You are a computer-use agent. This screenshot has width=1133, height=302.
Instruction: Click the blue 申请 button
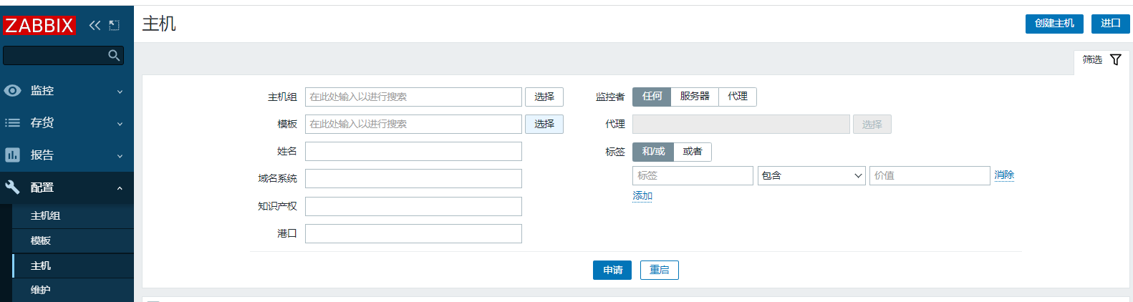(x=612, y=270)
